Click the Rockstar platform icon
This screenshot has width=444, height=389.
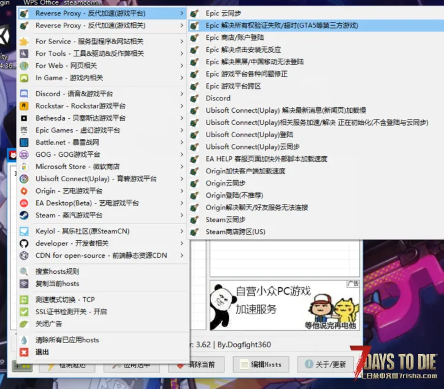(24, 106)
